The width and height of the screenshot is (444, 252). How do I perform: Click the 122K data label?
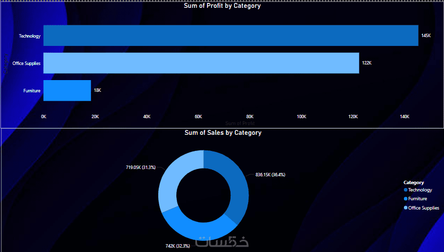(x=367, y=63)
